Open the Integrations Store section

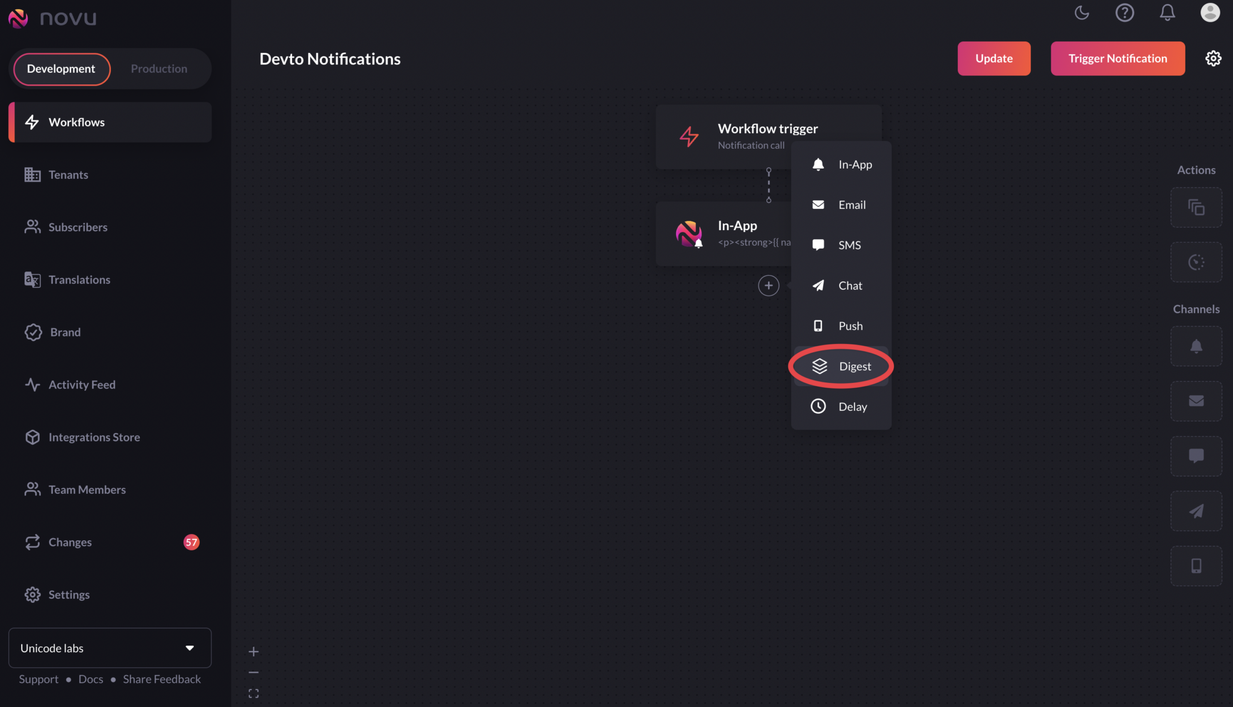pos(94,437)
